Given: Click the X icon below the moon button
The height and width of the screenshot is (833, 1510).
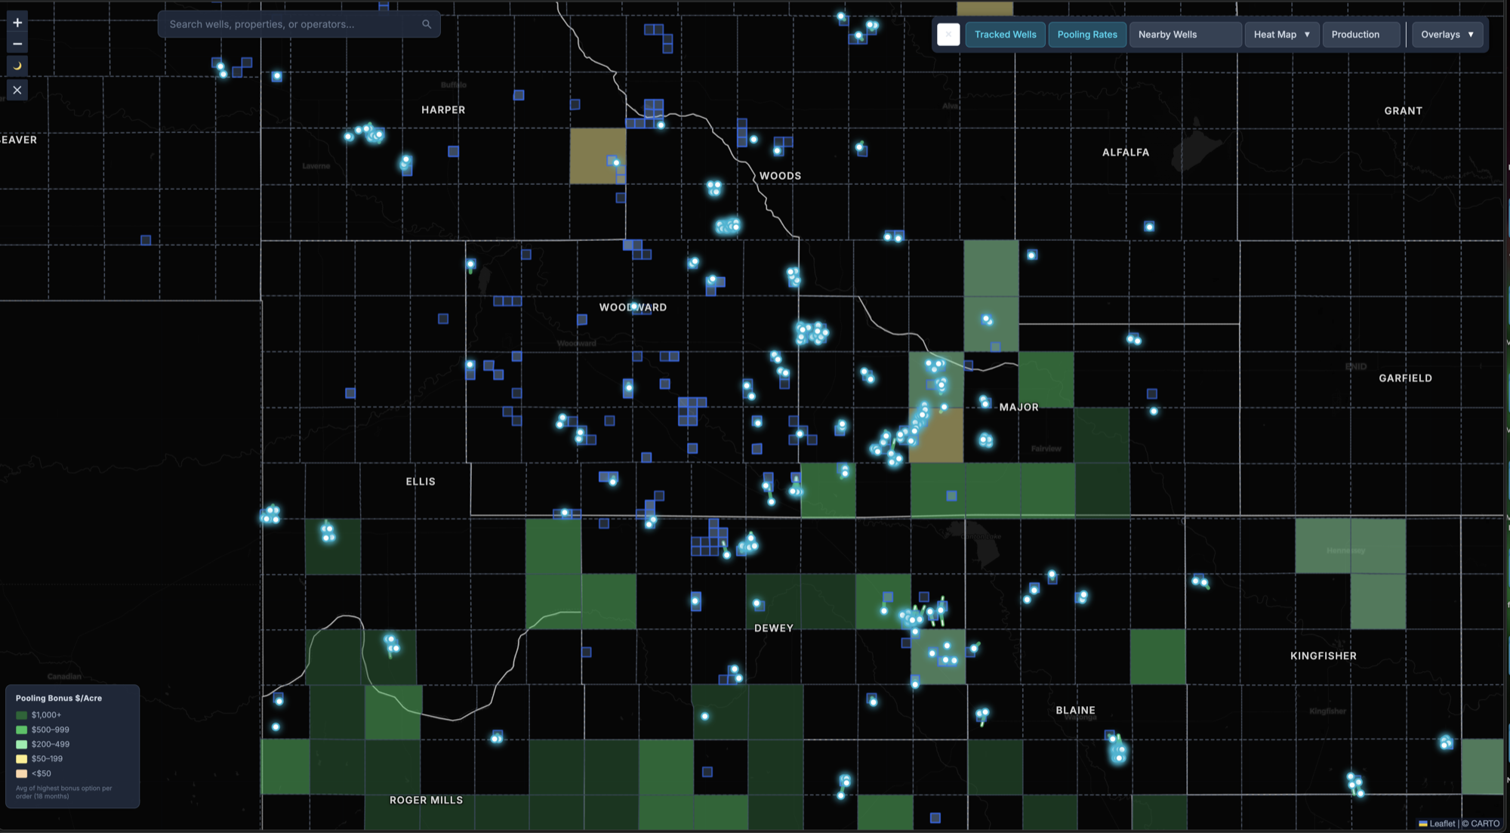Looking at the screenshot, I should (x=17, y=90).
